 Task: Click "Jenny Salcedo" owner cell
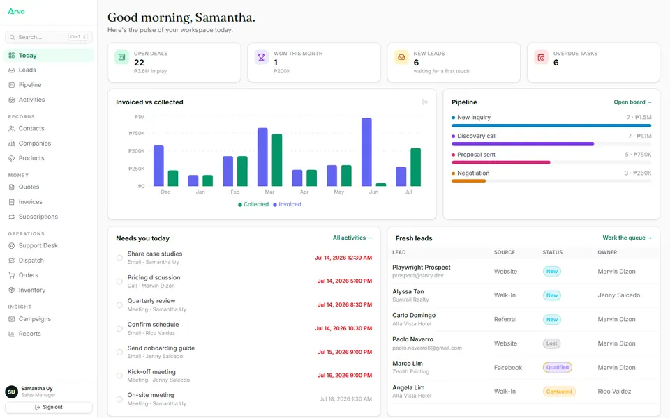[x=619, y=295]
